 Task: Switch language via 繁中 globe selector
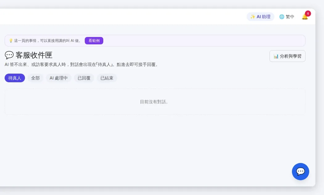pos(287,17)
